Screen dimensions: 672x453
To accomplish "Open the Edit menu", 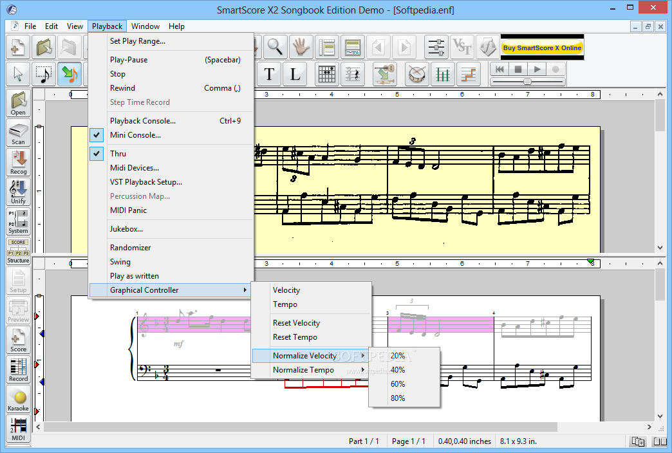I will [51, 26].
